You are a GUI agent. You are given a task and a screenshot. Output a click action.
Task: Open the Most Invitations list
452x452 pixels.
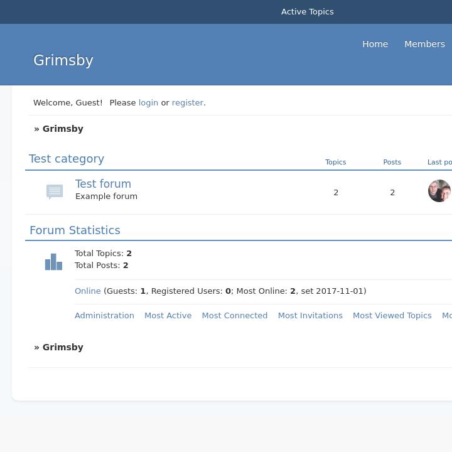[310, 315]
